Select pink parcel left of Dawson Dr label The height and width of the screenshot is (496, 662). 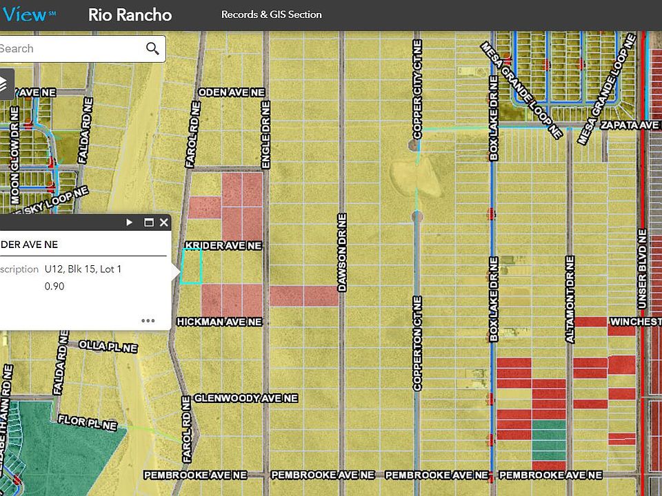tap(303, 296)
